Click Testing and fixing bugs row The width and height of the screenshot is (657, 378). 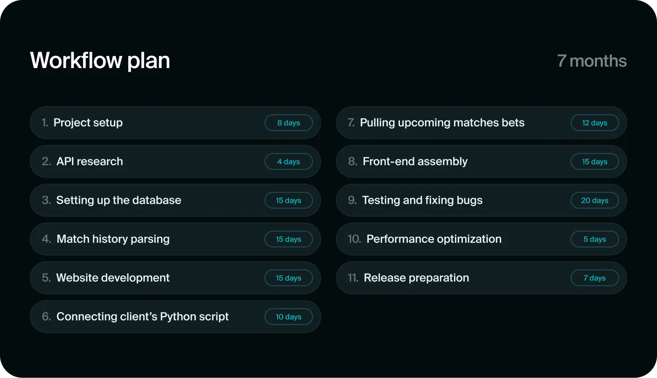point(481,200)
